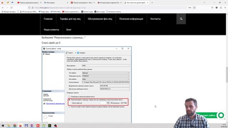Open the Firefox account icon
The width and height of the screenshot is (228, 128).
217,7
